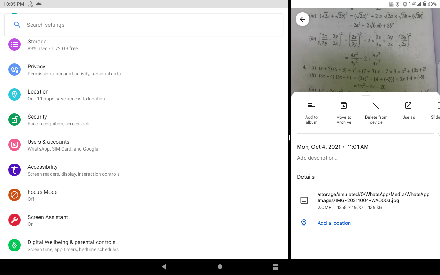Tap the Use as icon

click(408, 106)
